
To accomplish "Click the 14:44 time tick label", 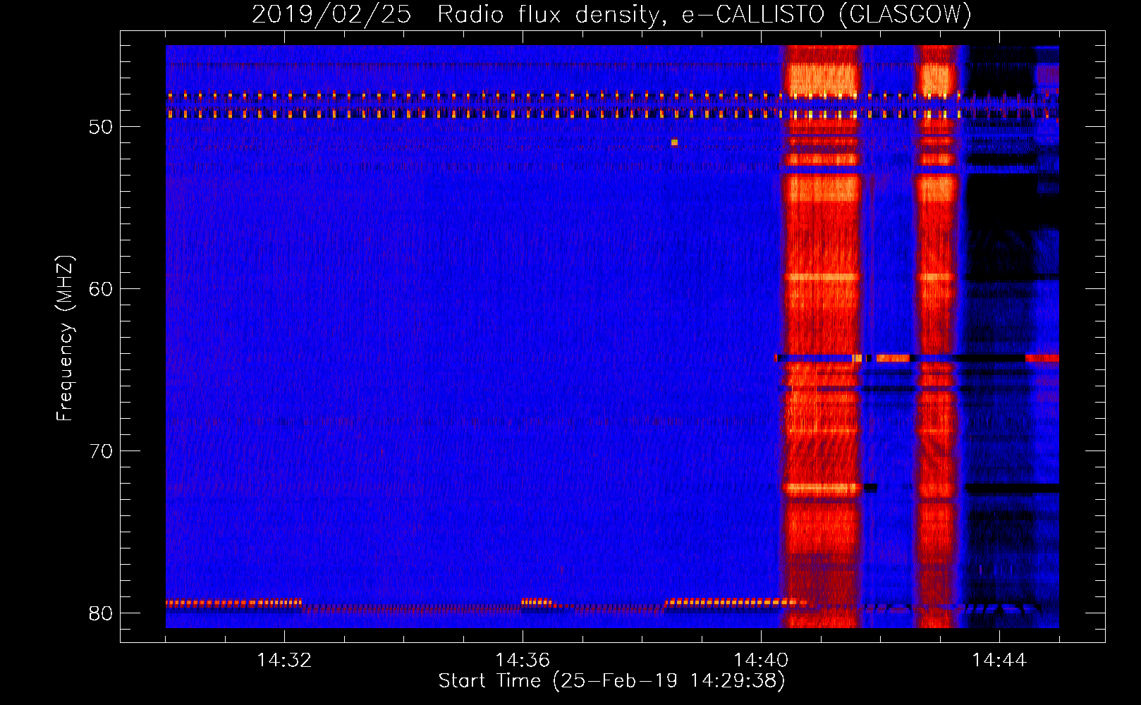I will pos(999,661).
